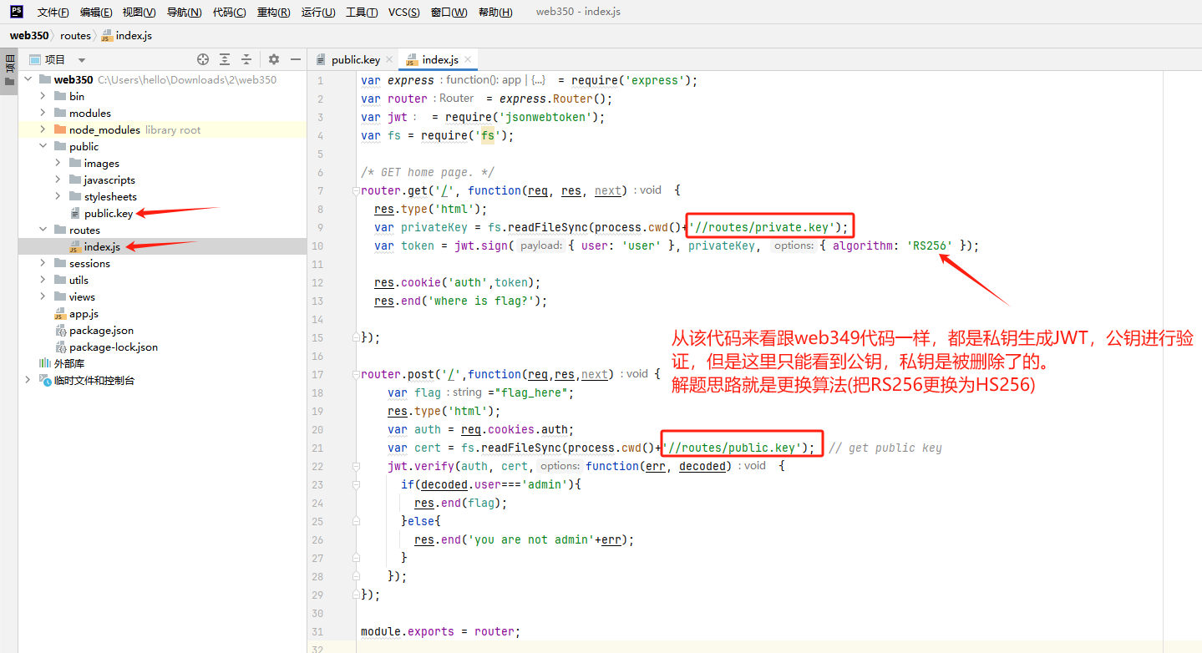Image resolution: width=1202 pixels, height=653 pixels.
Task: Expand the node_modules library root folder
Action: (x=43, y=129)
